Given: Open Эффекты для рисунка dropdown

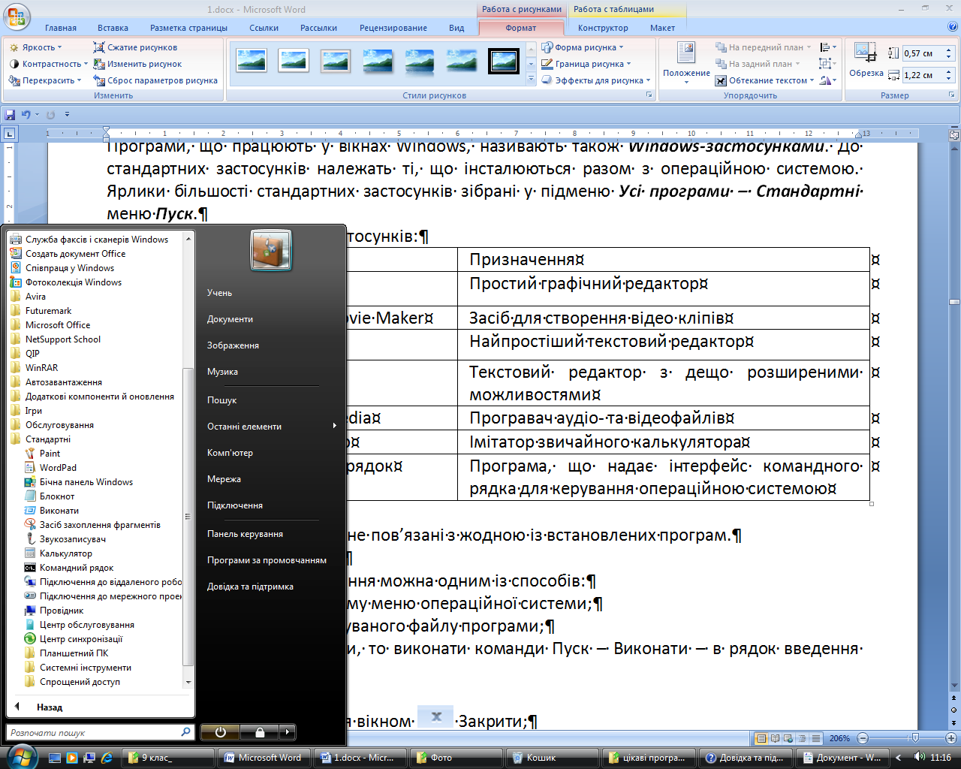Looking at the screenshot, I should [x=595, y=80].
